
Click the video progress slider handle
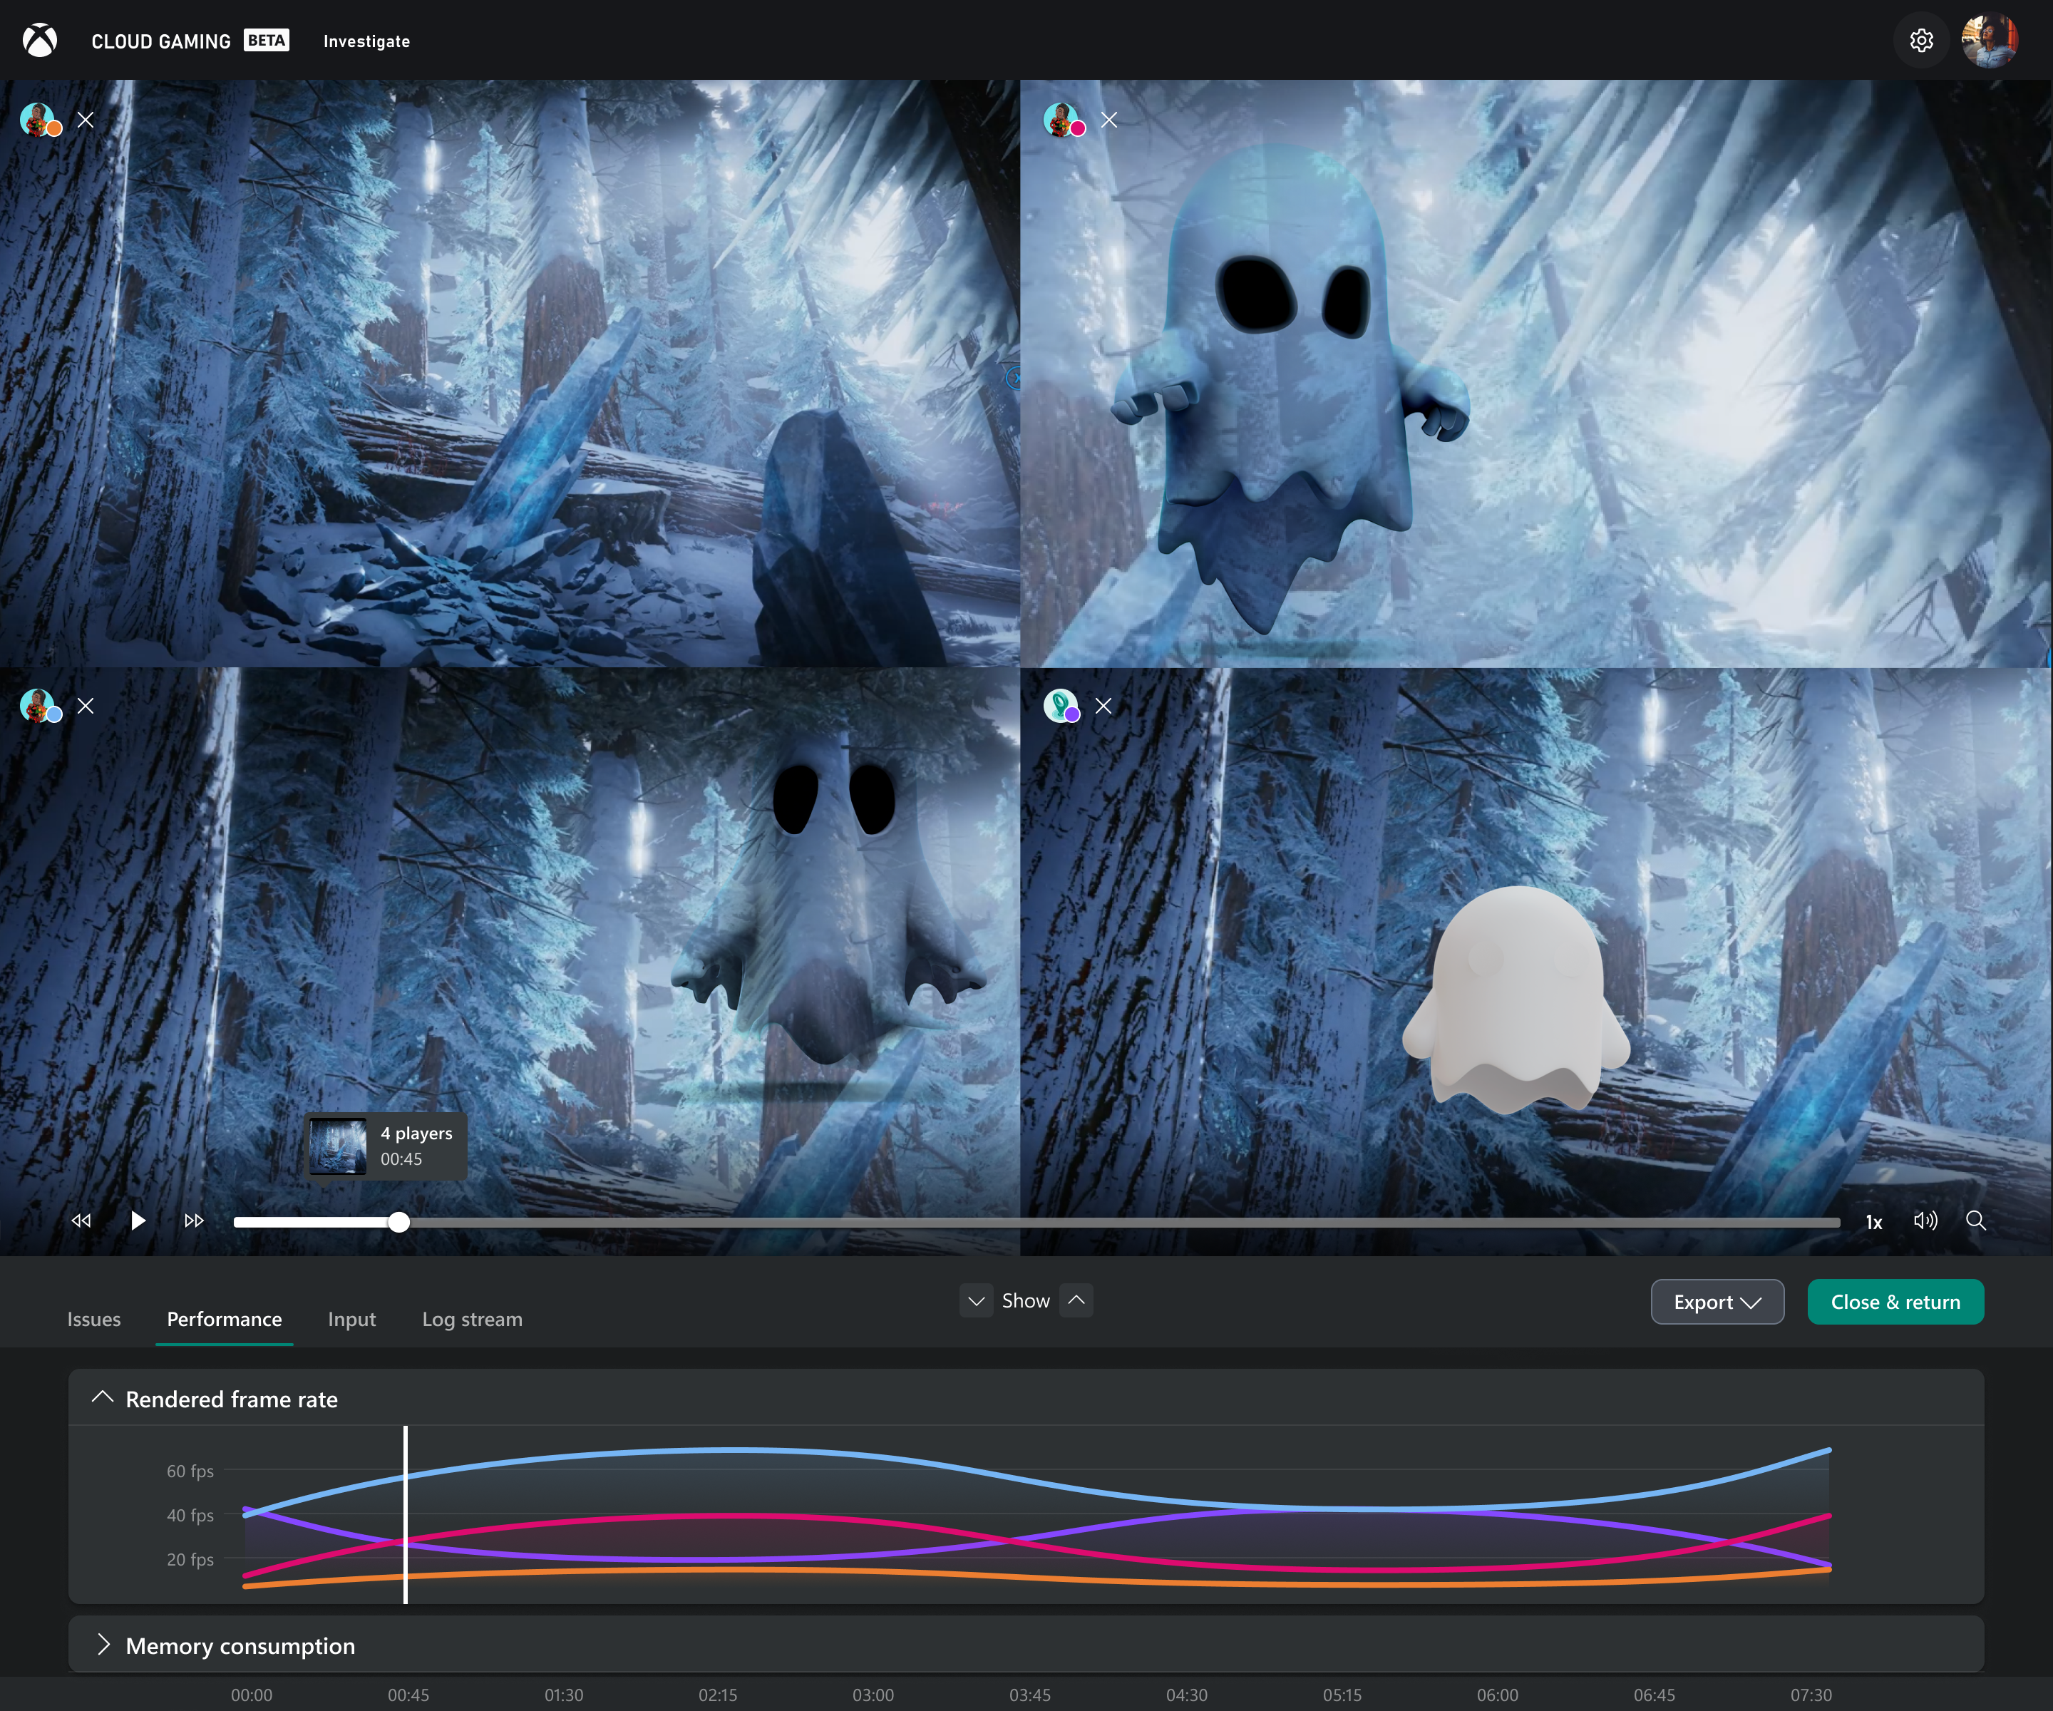(399, 1221)
